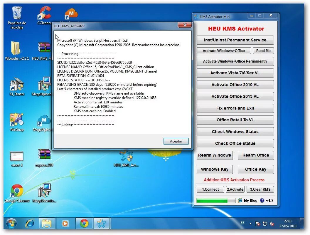Click Check Office status
This screenshot has width=310, height=235.
(x=235, y=143)
